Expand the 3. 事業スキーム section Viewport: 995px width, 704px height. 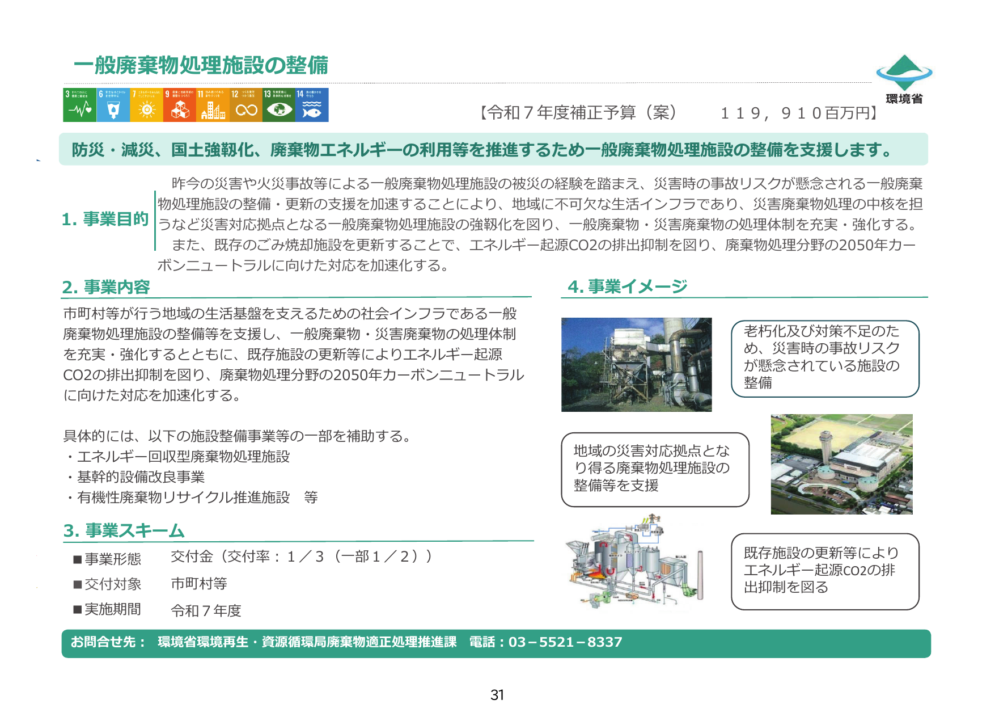pos(123,532)
